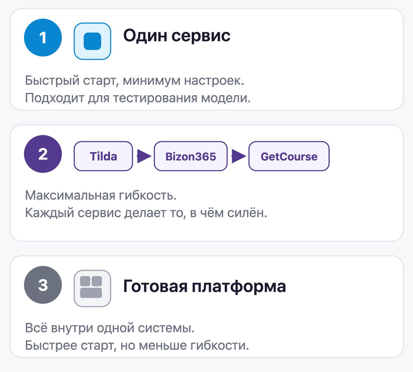Select the GetCourse chip
Screen dimensions: 413x372
coord(289,156)
